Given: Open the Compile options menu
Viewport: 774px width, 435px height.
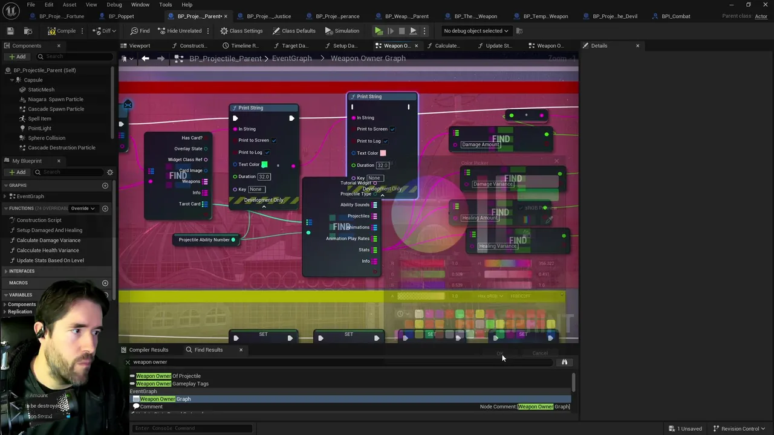Looking at the screenshot, I should tap(84, 31).
